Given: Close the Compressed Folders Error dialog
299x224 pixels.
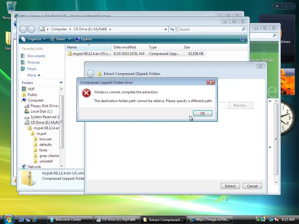Looking at the screenshot, I should pyautogui.click(x=211, y=82).
